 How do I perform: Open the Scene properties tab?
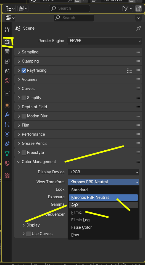click(7, 71)
